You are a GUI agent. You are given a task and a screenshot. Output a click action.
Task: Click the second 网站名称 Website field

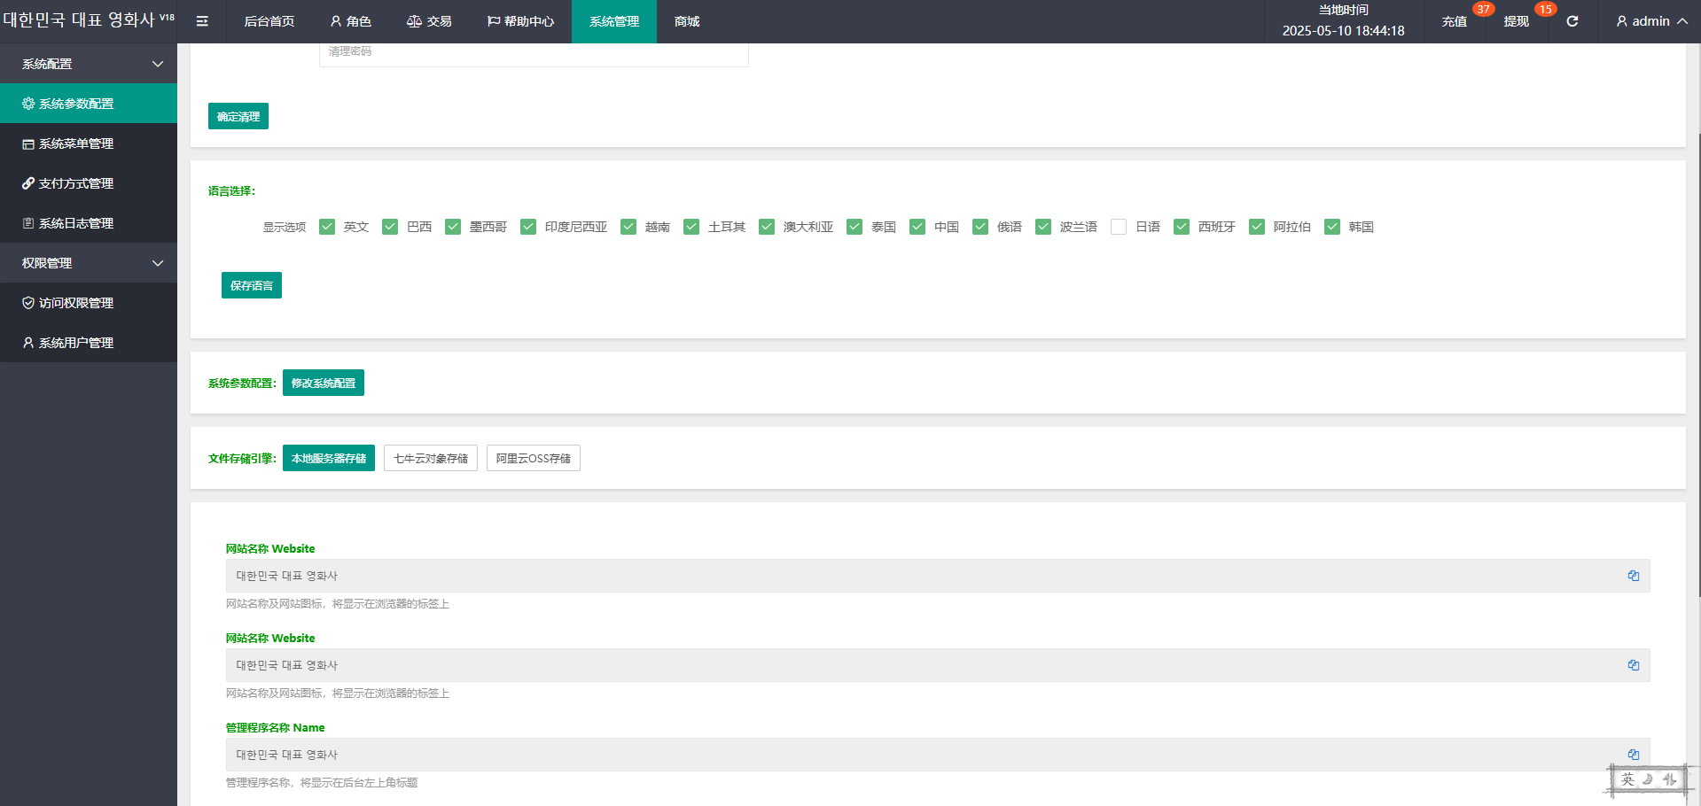click(x=938, y=665)
